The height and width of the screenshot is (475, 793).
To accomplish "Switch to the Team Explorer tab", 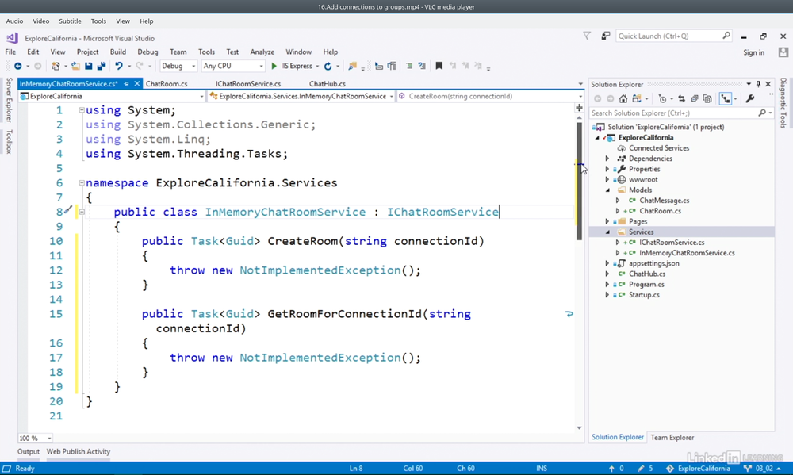I will click(672, 438).
